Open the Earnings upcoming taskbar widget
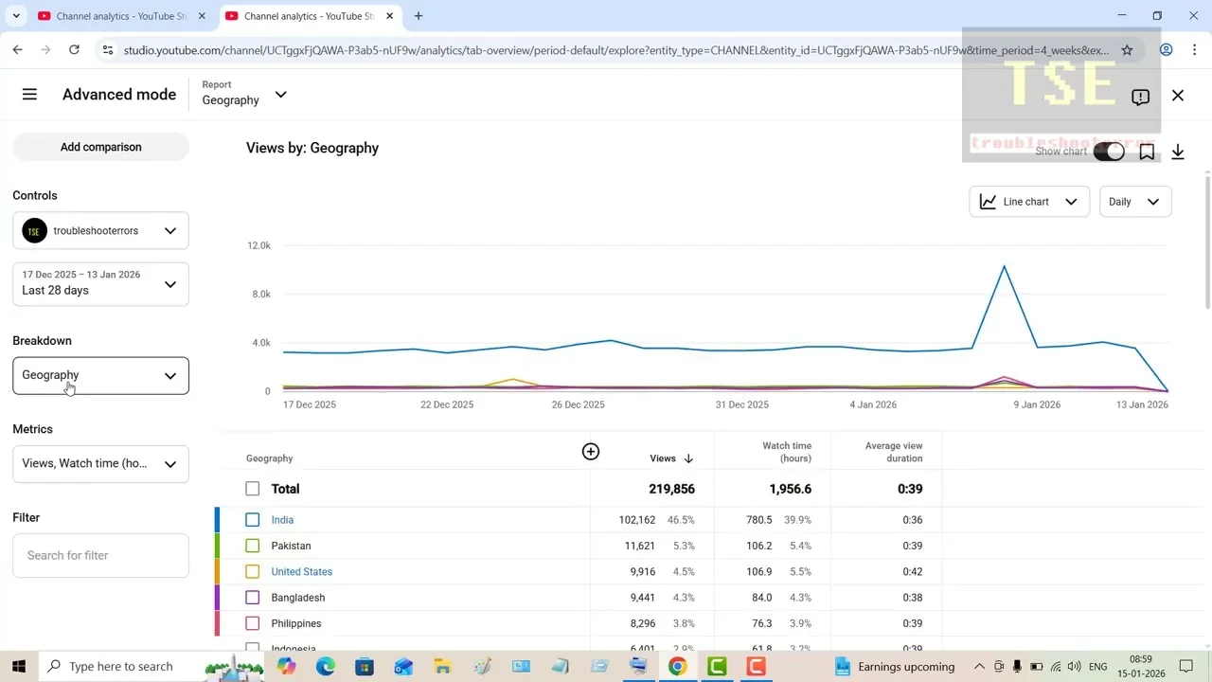This screenshot has height=682, width=1212. pyautogui.click(x=894, y=667)
